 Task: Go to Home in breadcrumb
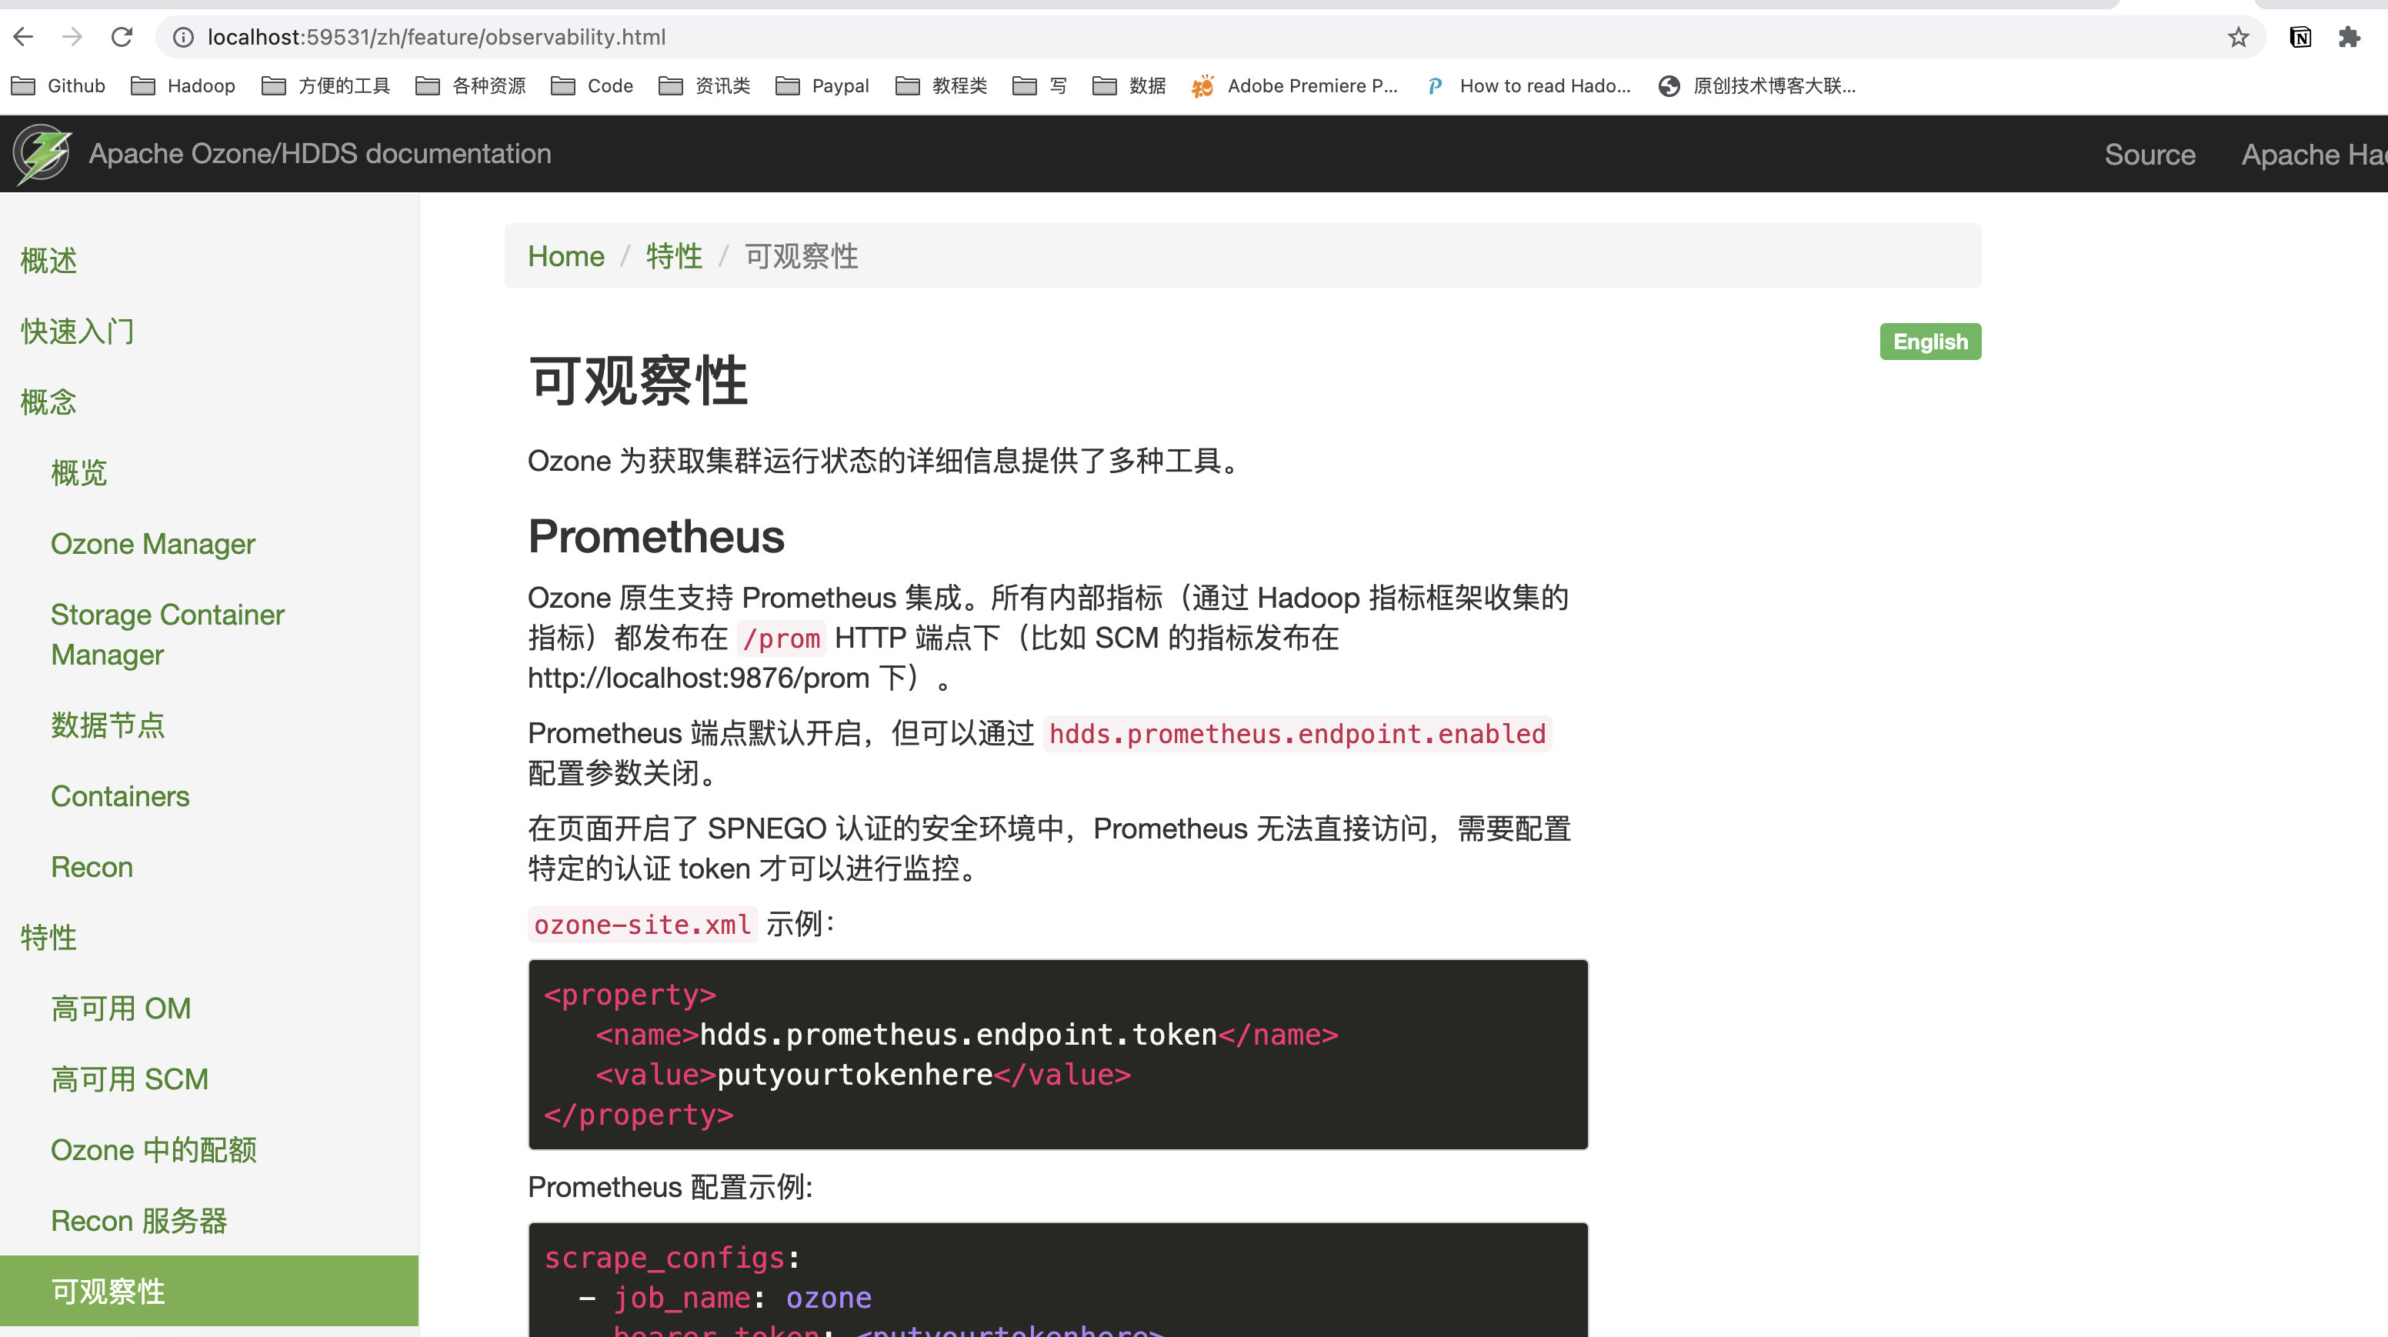(x=565, y=256)
